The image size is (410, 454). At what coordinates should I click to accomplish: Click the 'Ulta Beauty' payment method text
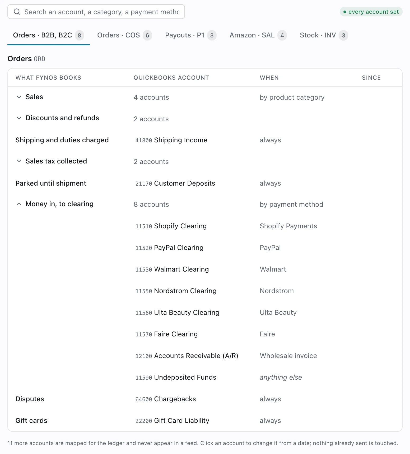[278, 312]
